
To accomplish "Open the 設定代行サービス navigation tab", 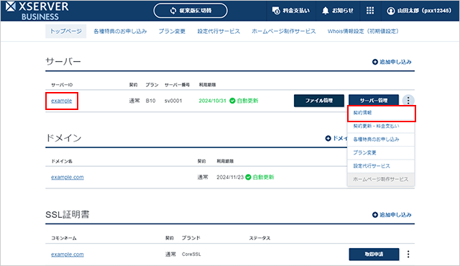I will tap(218, 31).
